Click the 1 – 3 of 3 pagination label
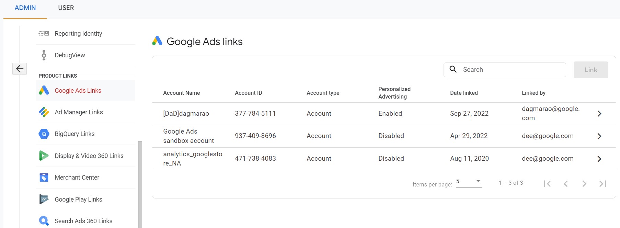Image resolution: width=620 pixels, height=228 pixels. pyautogui.click(x=511, y=183)
